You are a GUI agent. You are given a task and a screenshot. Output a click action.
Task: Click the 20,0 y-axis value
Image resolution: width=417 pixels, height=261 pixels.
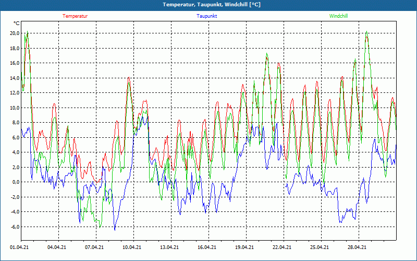point(15,33)
